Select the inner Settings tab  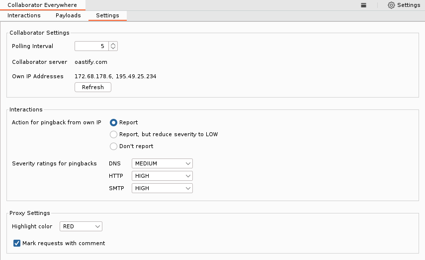tap(107, 15)
